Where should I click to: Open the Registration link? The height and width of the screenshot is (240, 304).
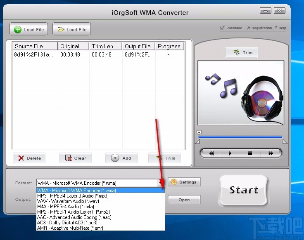pyautogui.click(x=259, y=28)
